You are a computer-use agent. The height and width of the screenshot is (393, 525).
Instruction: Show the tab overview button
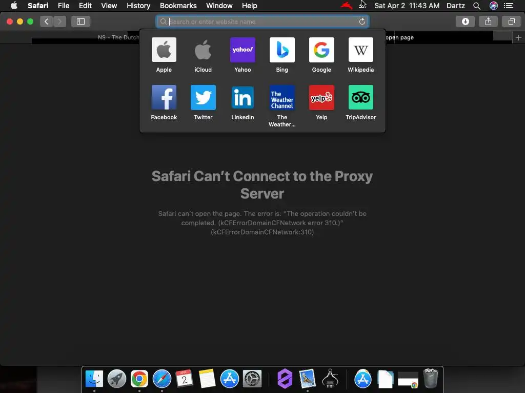click(511, 21)
